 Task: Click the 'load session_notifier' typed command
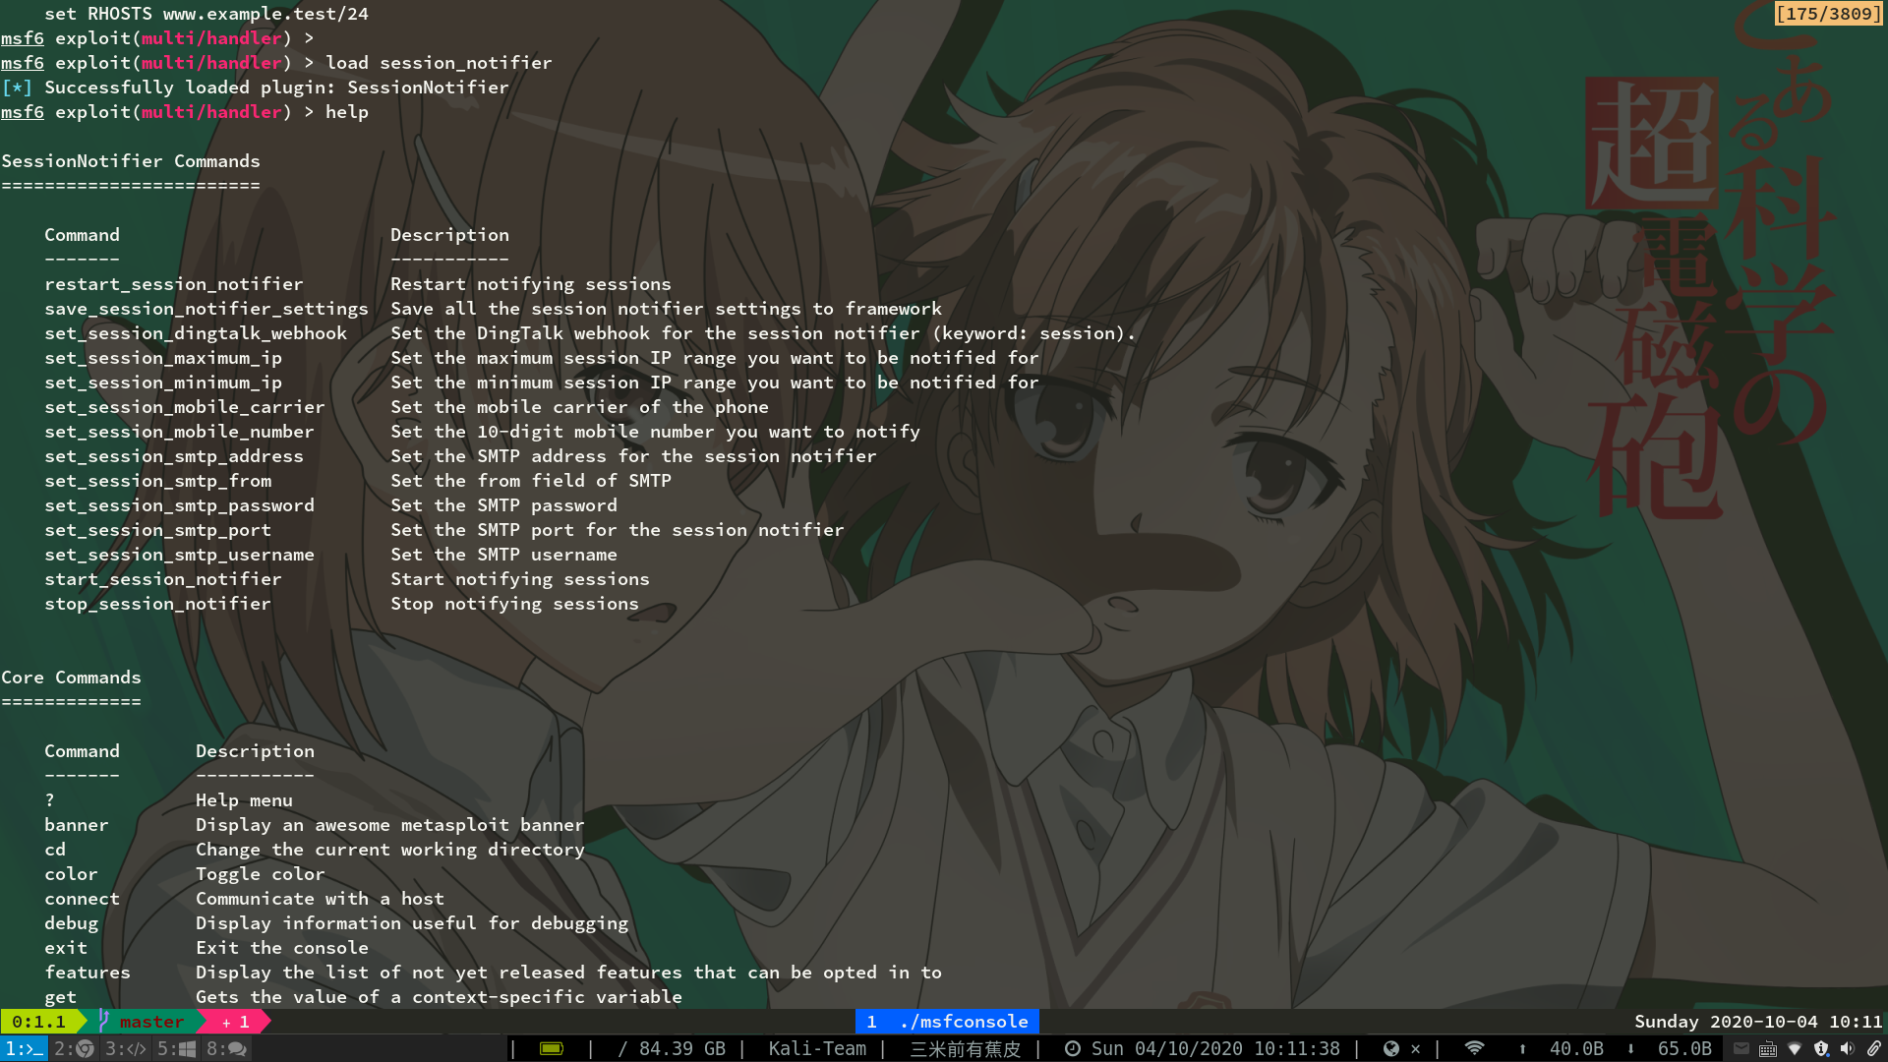click(x=440, y=63)
